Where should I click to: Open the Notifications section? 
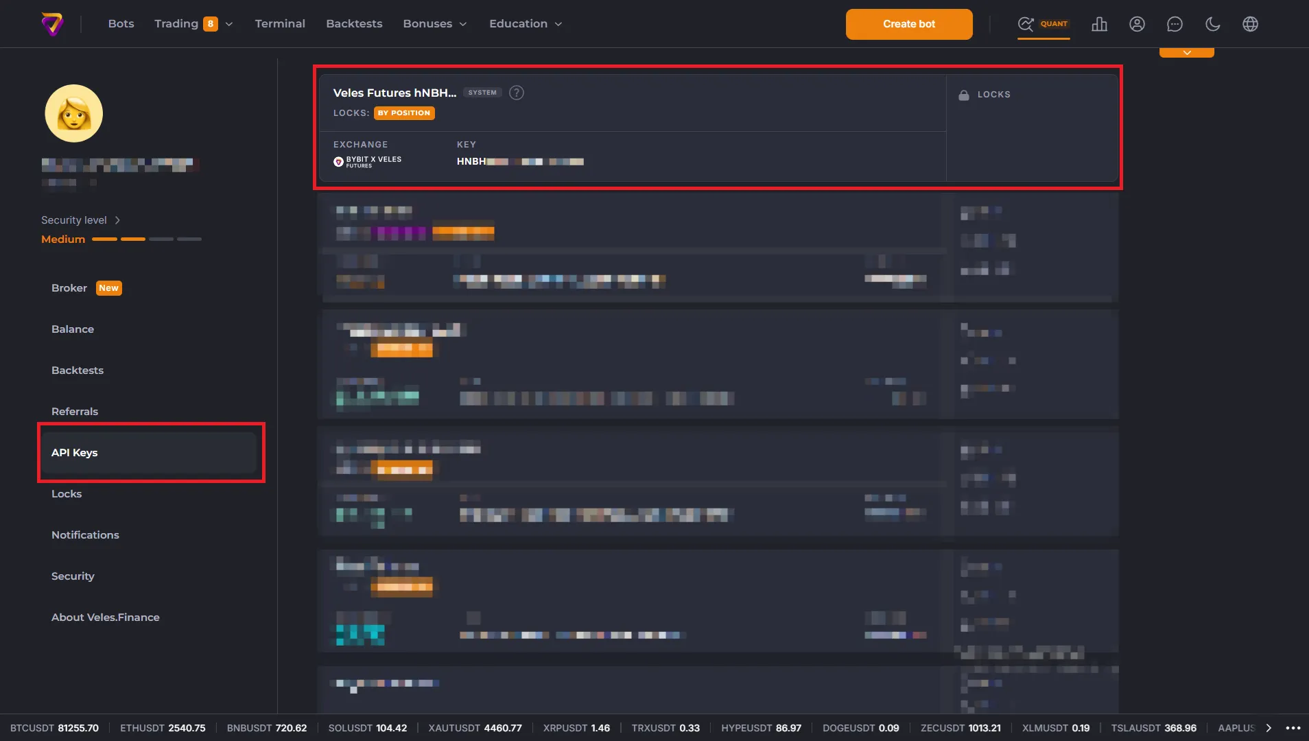click(x=85, y=535)
